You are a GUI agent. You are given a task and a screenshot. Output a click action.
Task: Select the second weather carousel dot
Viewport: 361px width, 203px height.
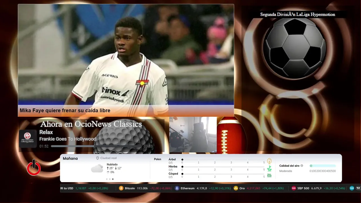pos(110,179)
